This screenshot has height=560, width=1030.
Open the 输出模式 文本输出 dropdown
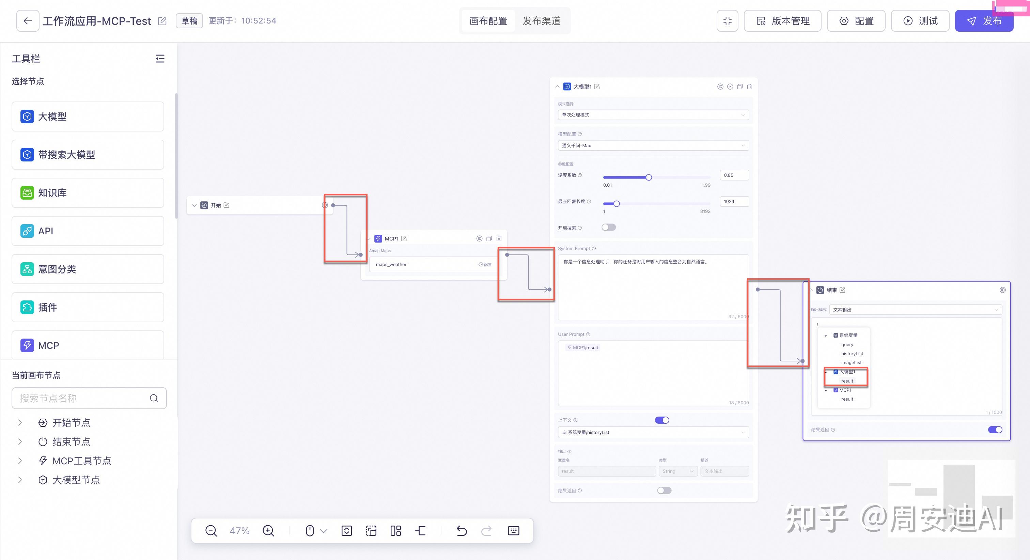click(915, 310)
